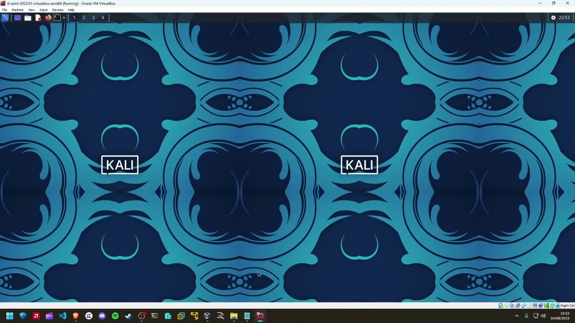Open the Windows Start menu

click(x=10, y=316)
